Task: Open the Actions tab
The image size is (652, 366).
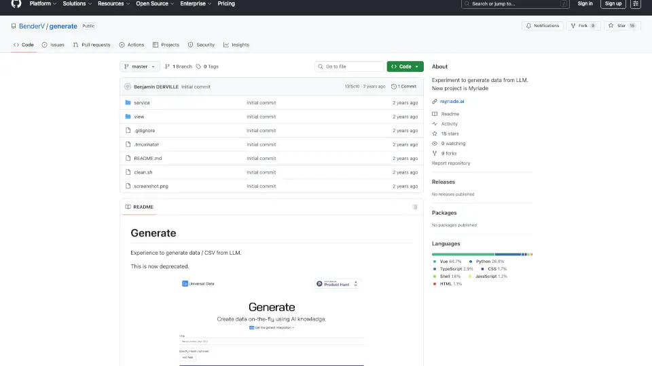Action: click(x=132, y=45)
